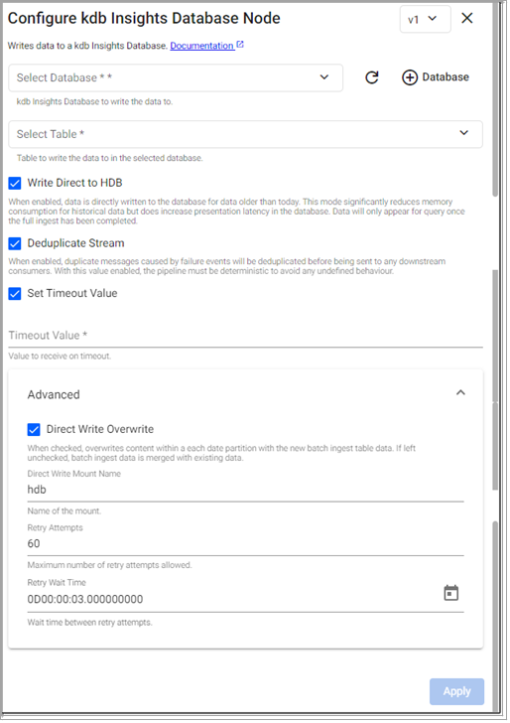Viewport: 510px width, 723px height.
Task: Click the external link icon beside Documentation
Action: tap(240, 45)
